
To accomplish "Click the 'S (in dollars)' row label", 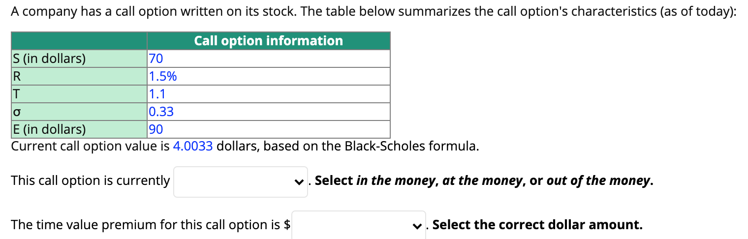I will point(48,59).
